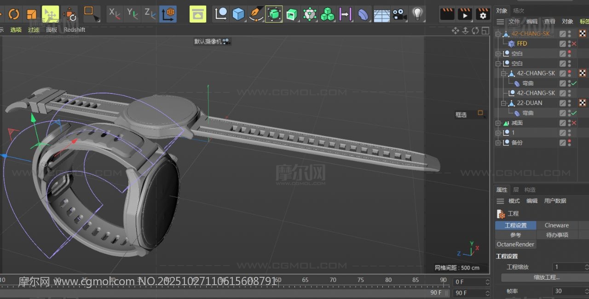Add a Light object from the toolbar

pos(417,14)
